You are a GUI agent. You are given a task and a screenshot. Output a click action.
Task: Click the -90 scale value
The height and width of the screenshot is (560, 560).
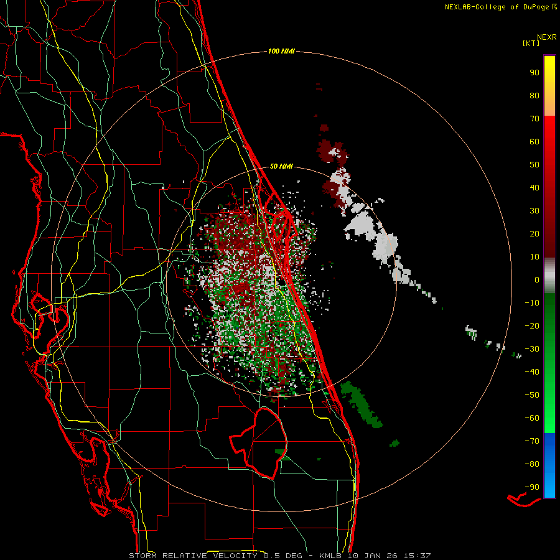532,487
